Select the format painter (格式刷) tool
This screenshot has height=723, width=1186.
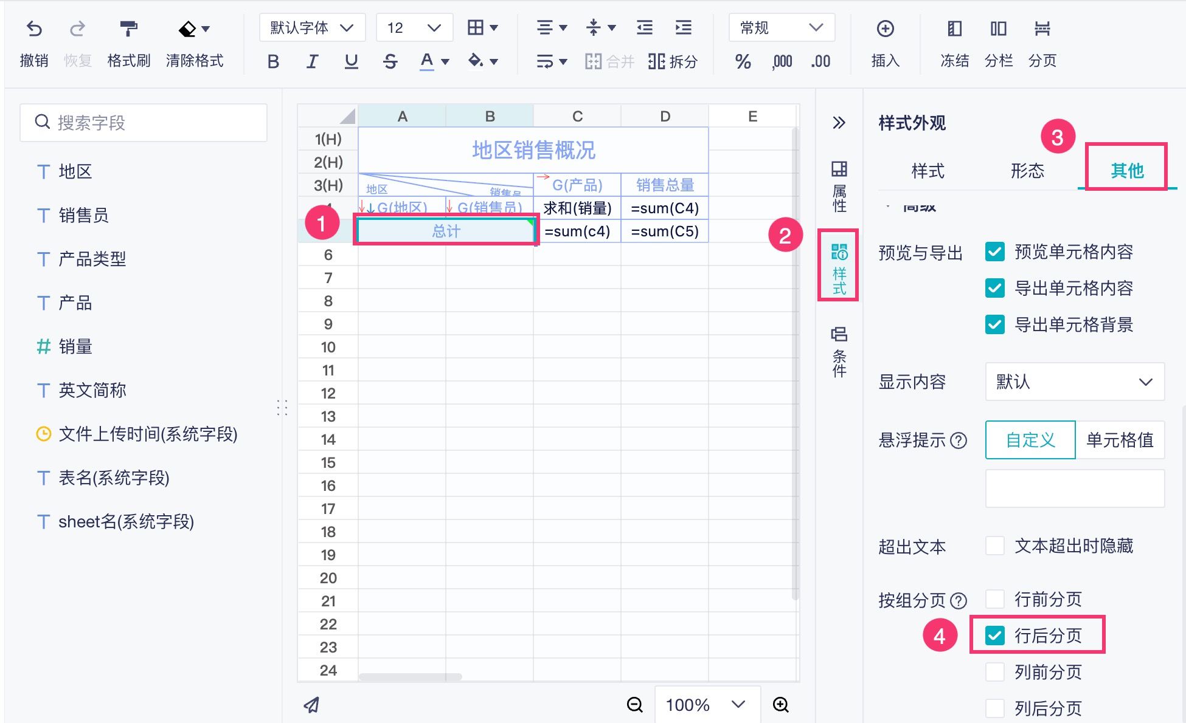tap(128, 29)
